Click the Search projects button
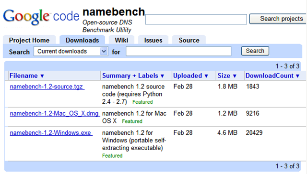 (x=278, y=19)
